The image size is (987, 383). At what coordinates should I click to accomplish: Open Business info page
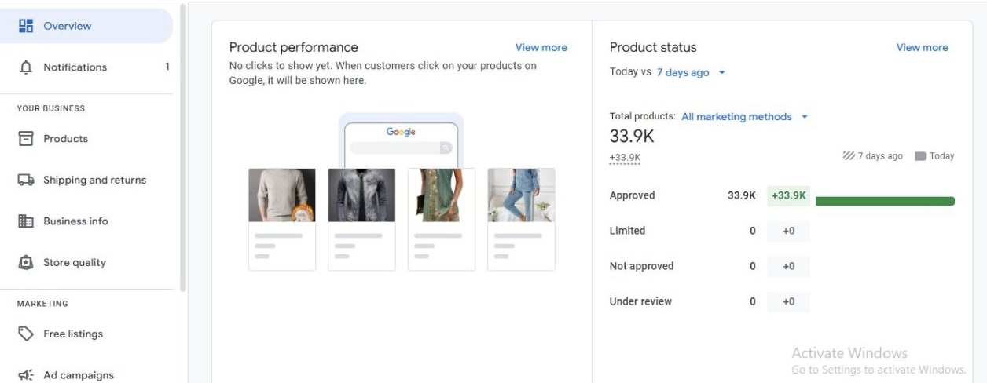coord(86,221)
